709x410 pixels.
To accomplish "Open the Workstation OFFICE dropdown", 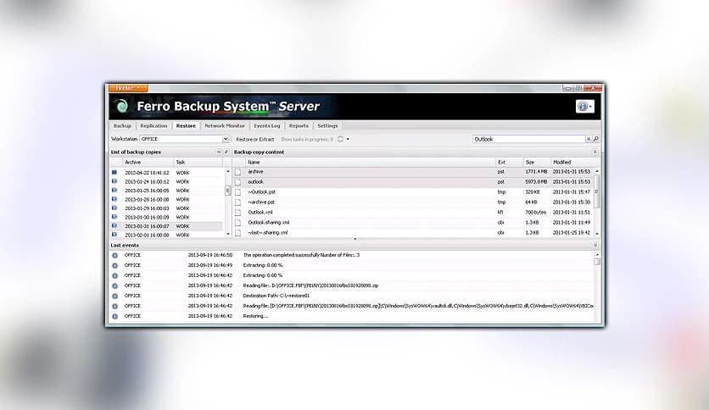I will pos(226,139).
